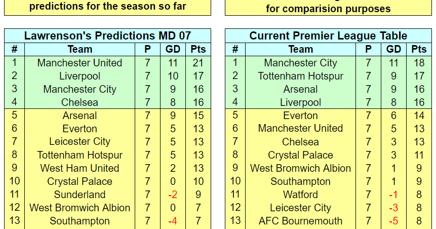Select Liverpool row in predictions table
Image resolution: width=436 pixels, height=229 pixels.
point(108,76)
